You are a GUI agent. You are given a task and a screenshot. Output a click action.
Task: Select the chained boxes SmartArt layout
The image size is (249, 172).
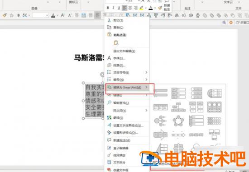[196, 135]
